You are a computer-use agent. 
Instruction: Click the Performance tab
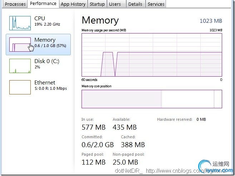(43, 4)
